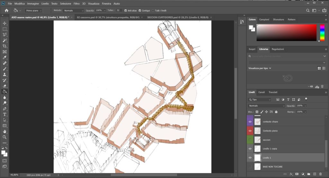Switch to the Tracciati tab
Viewport: 329px width, 178px height.
coord(273,92)
